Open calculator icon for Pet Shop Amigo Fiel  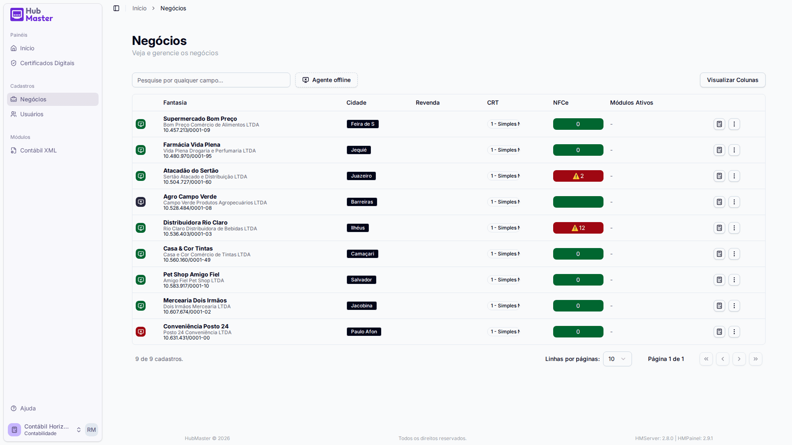tap(719, 280)
